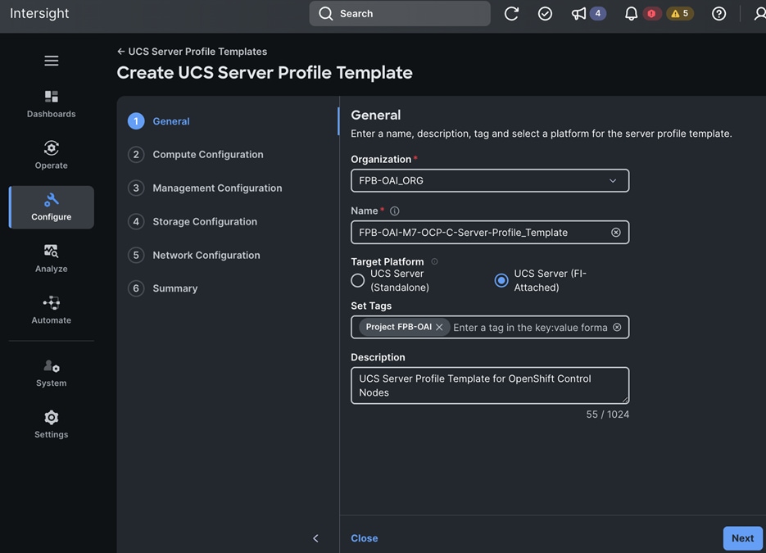Go to Storage Configuration step
This screenshot has height=553, width=766.
click(x=193, y=221)
